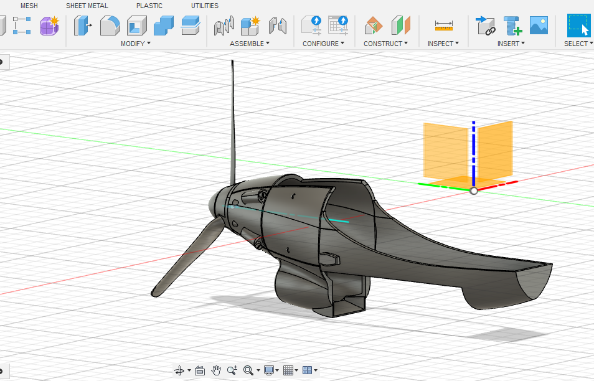This screenshot has height=381, width=594.
Task: Create a New Component via icon
Action: click(251, 26)
